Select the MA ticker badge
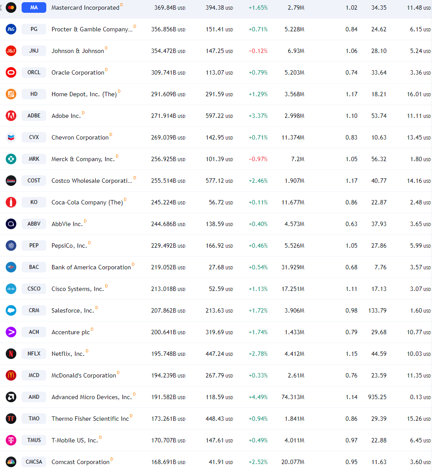Viewport: 432px width, 472px height. click(34, 8)
